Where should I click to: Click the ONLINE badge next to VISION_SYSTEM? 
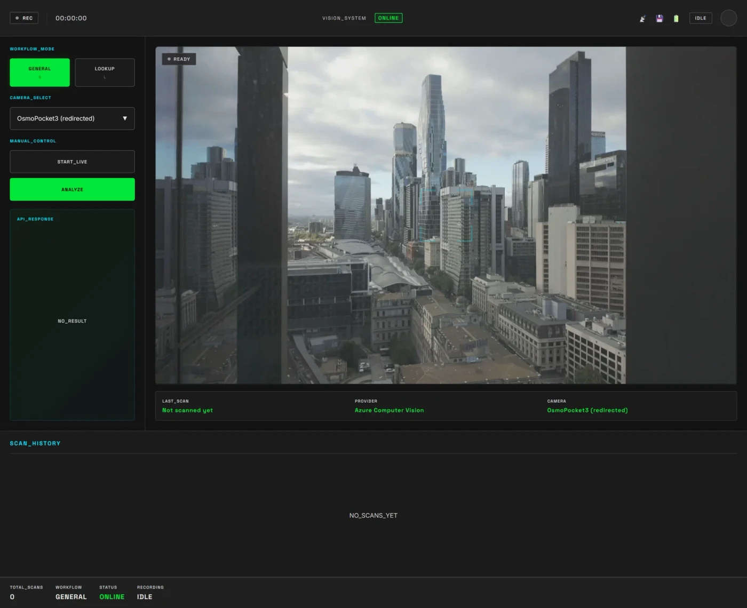click(x=388, y=18)
